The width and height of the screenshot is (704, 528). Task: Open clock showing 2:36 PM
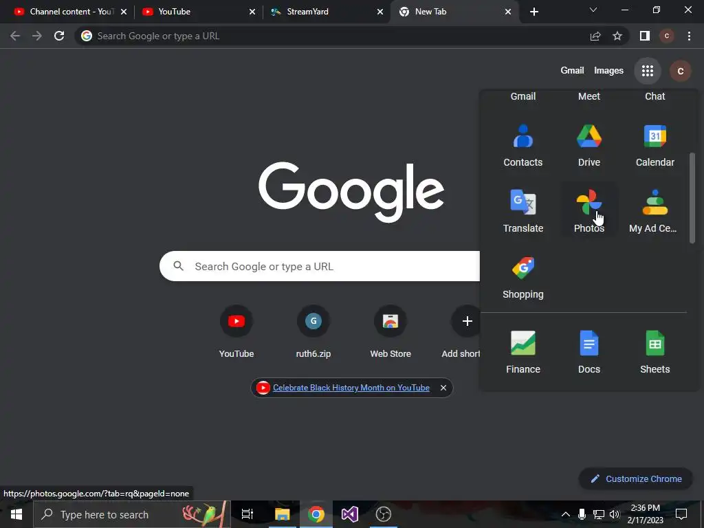645,514
